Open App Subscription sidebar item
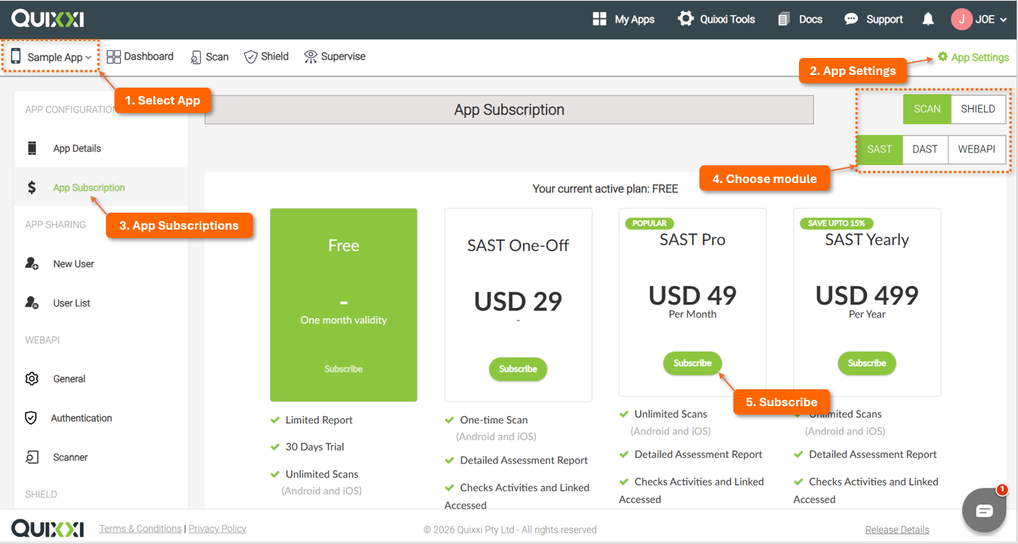Screen dimensions: 1018x544 click(101, 187)
